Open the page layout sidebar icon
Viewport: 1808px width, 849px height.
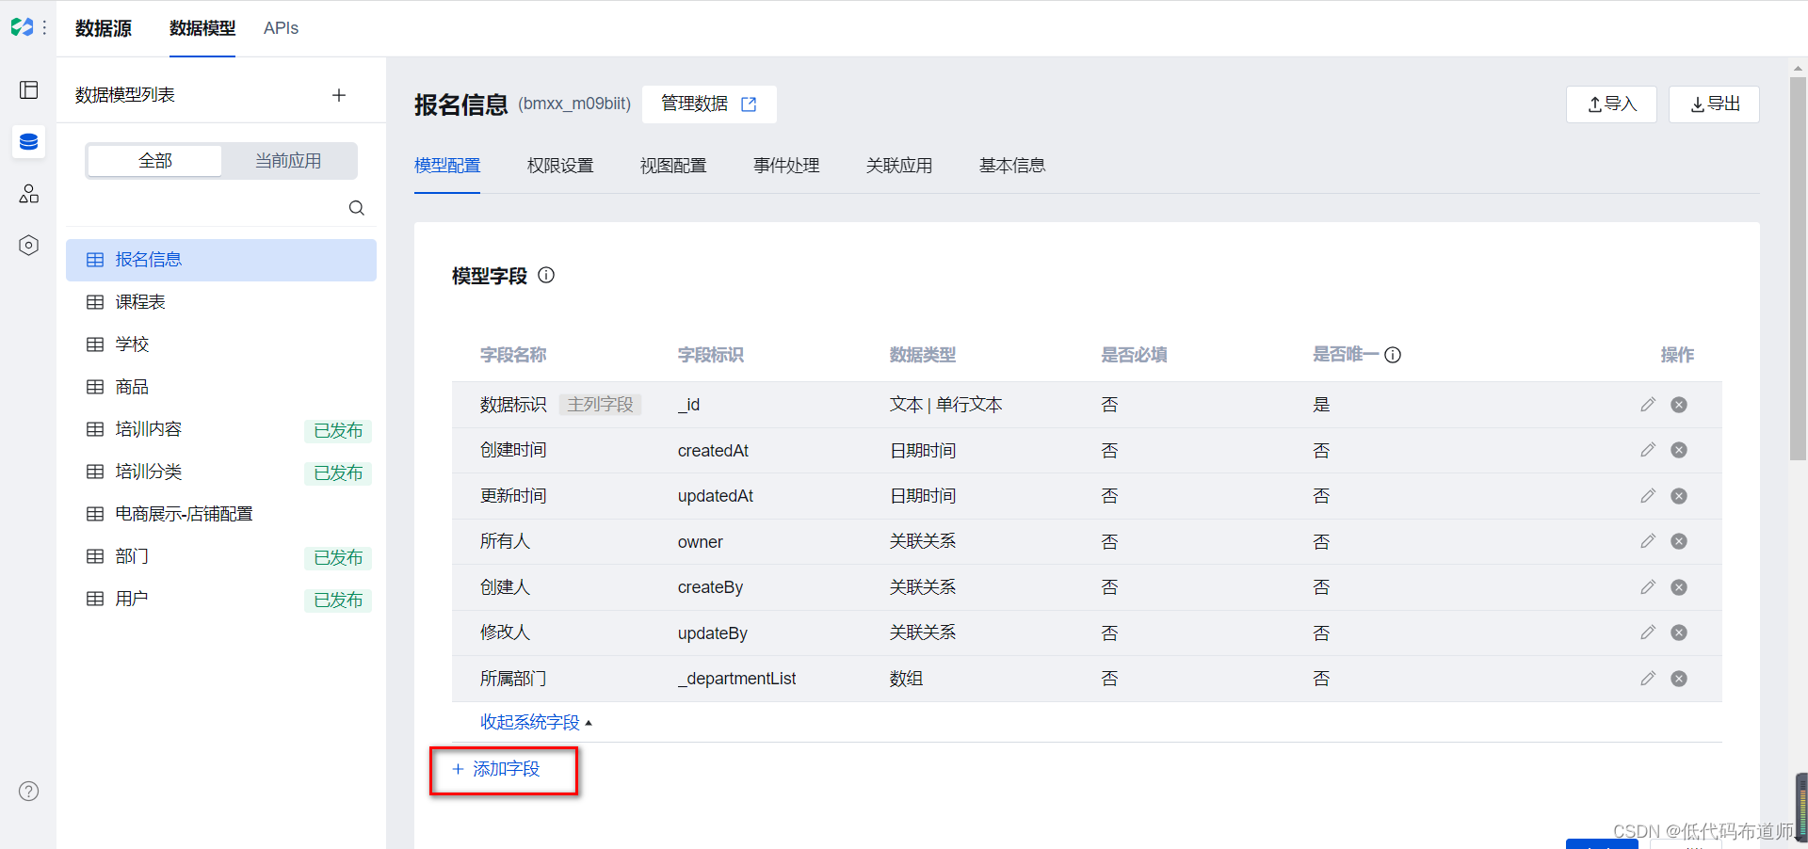coord(29,89)
